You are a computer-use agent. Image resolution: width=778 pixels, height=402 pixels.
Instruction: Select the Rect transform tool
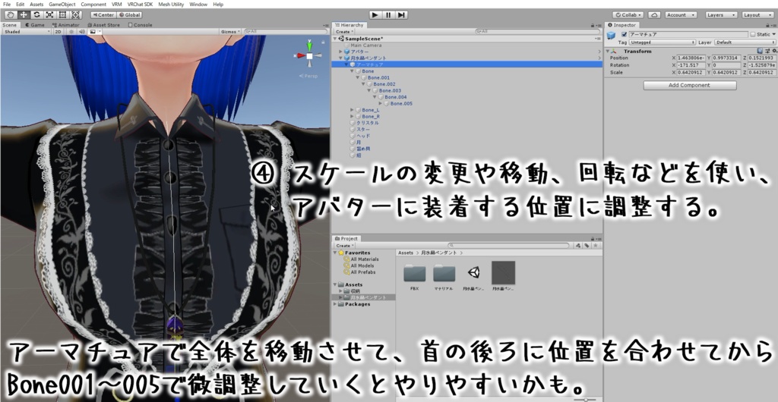pos(62,15)
